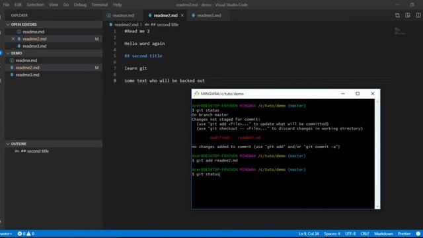The height and width of the screenshot is (238, 423).
Task: Open the Edit menu
Action: (x=18, y=5)
